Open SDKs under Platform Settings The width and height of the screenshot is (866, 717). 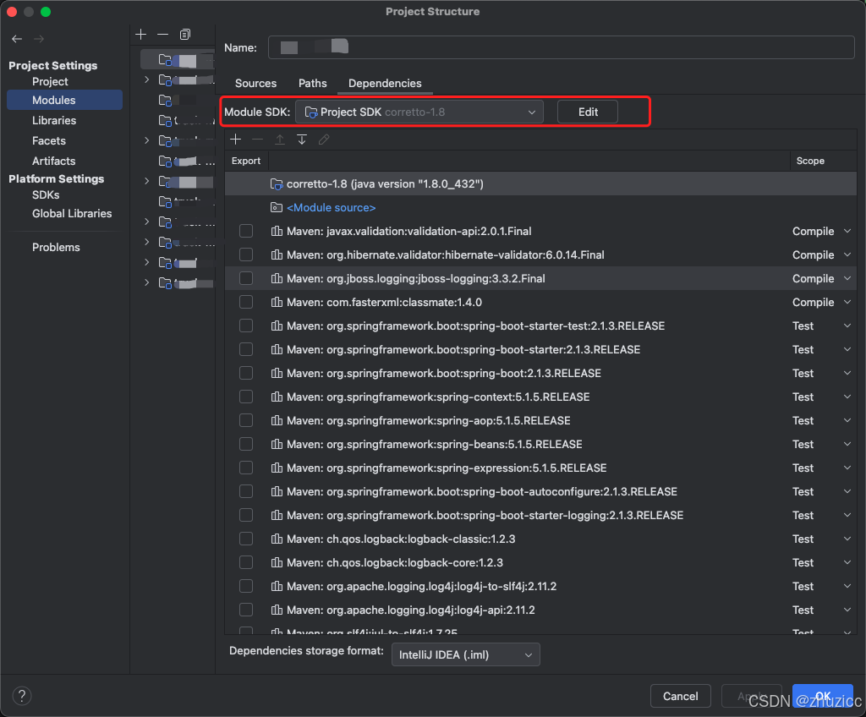coord(46,195)
